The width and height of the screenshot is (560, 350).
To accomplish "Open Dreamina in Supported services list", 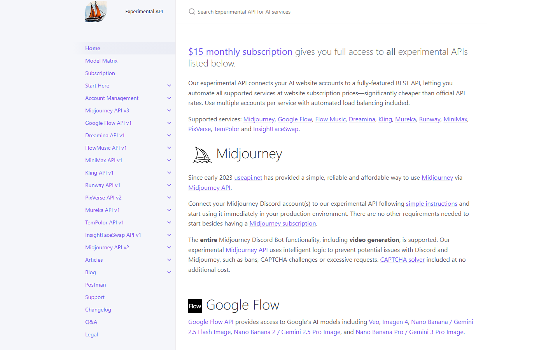I will [x=362, y=119].
